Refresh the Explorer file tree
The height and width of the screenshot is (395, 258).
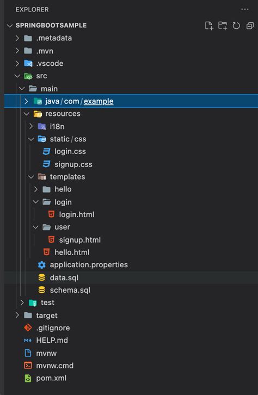click(x=236, y=26)
